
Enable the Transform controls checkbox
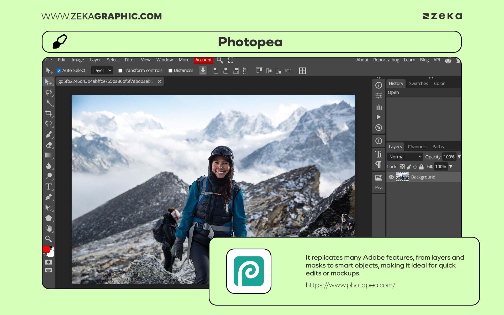pos(120,70)
